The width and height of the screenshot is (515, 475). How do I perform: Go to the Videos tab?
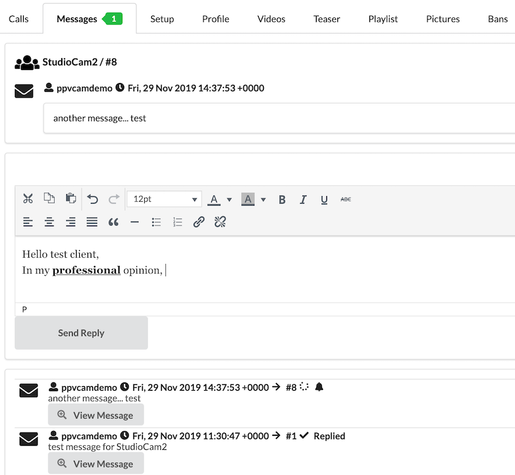click(x=271, y=19)
